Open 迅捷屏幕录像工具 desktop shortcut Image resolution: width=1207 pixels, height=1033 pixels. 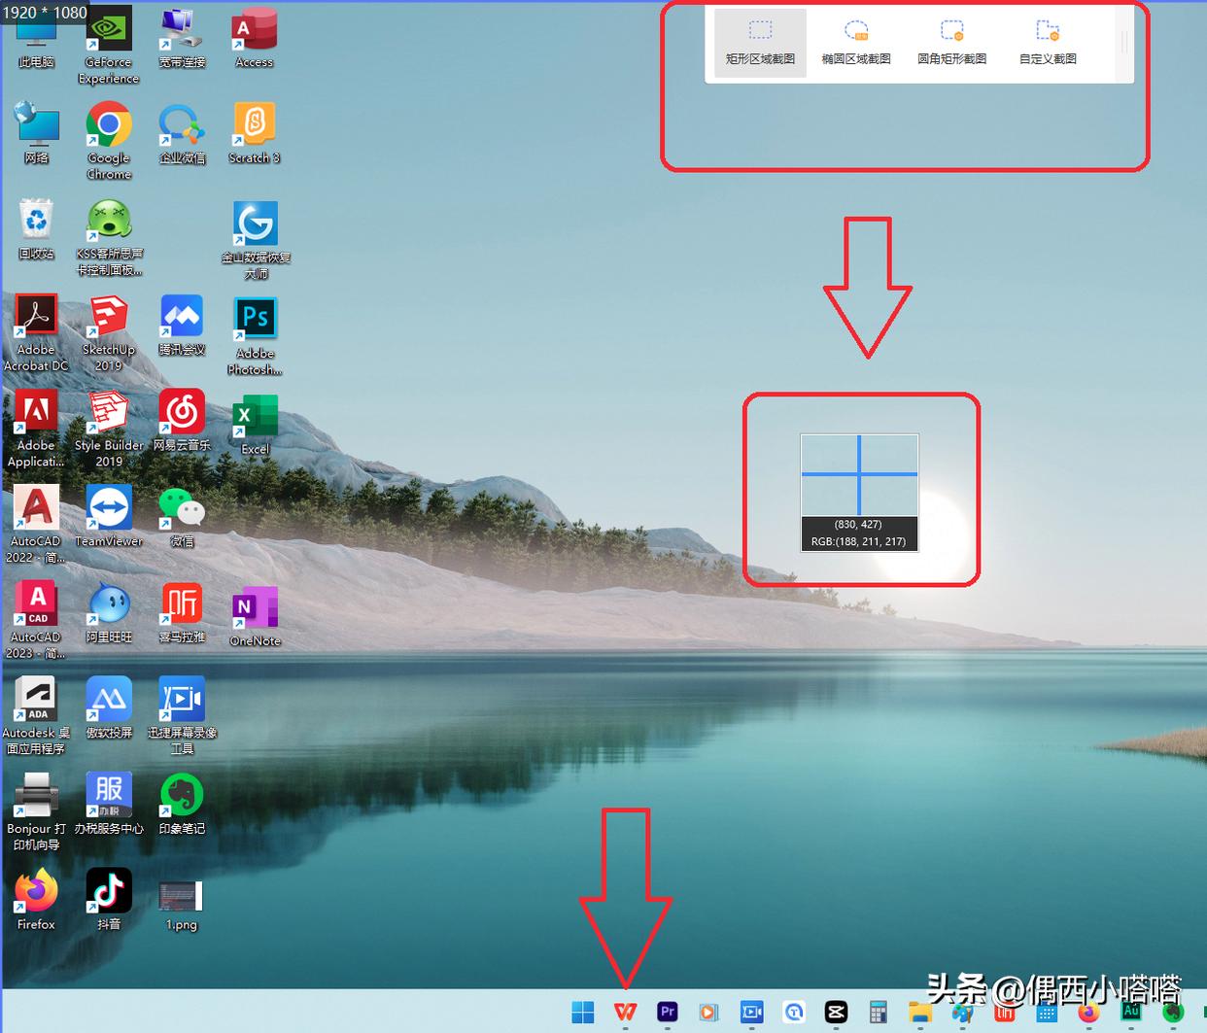tap(182, 715)
